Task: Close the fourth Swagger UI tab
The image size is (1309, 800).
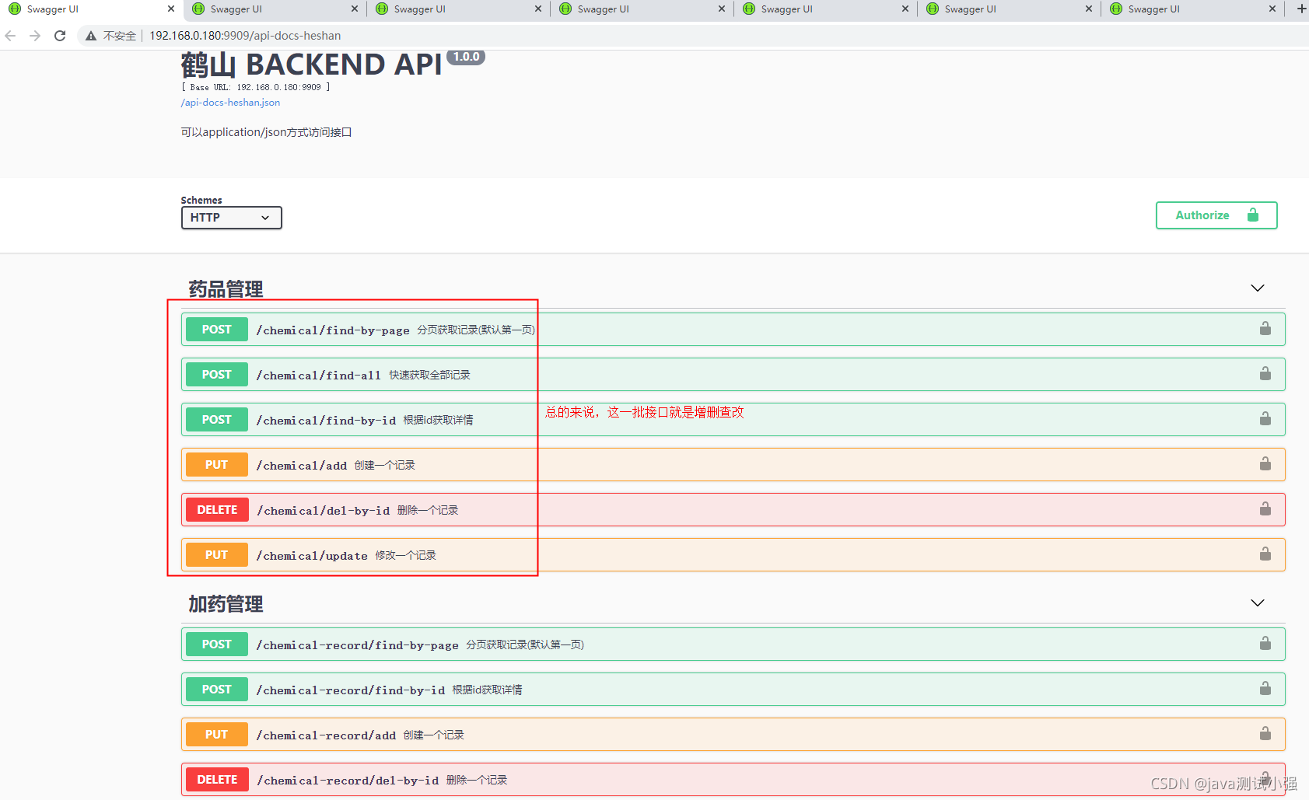Action: tap(722, 9)
